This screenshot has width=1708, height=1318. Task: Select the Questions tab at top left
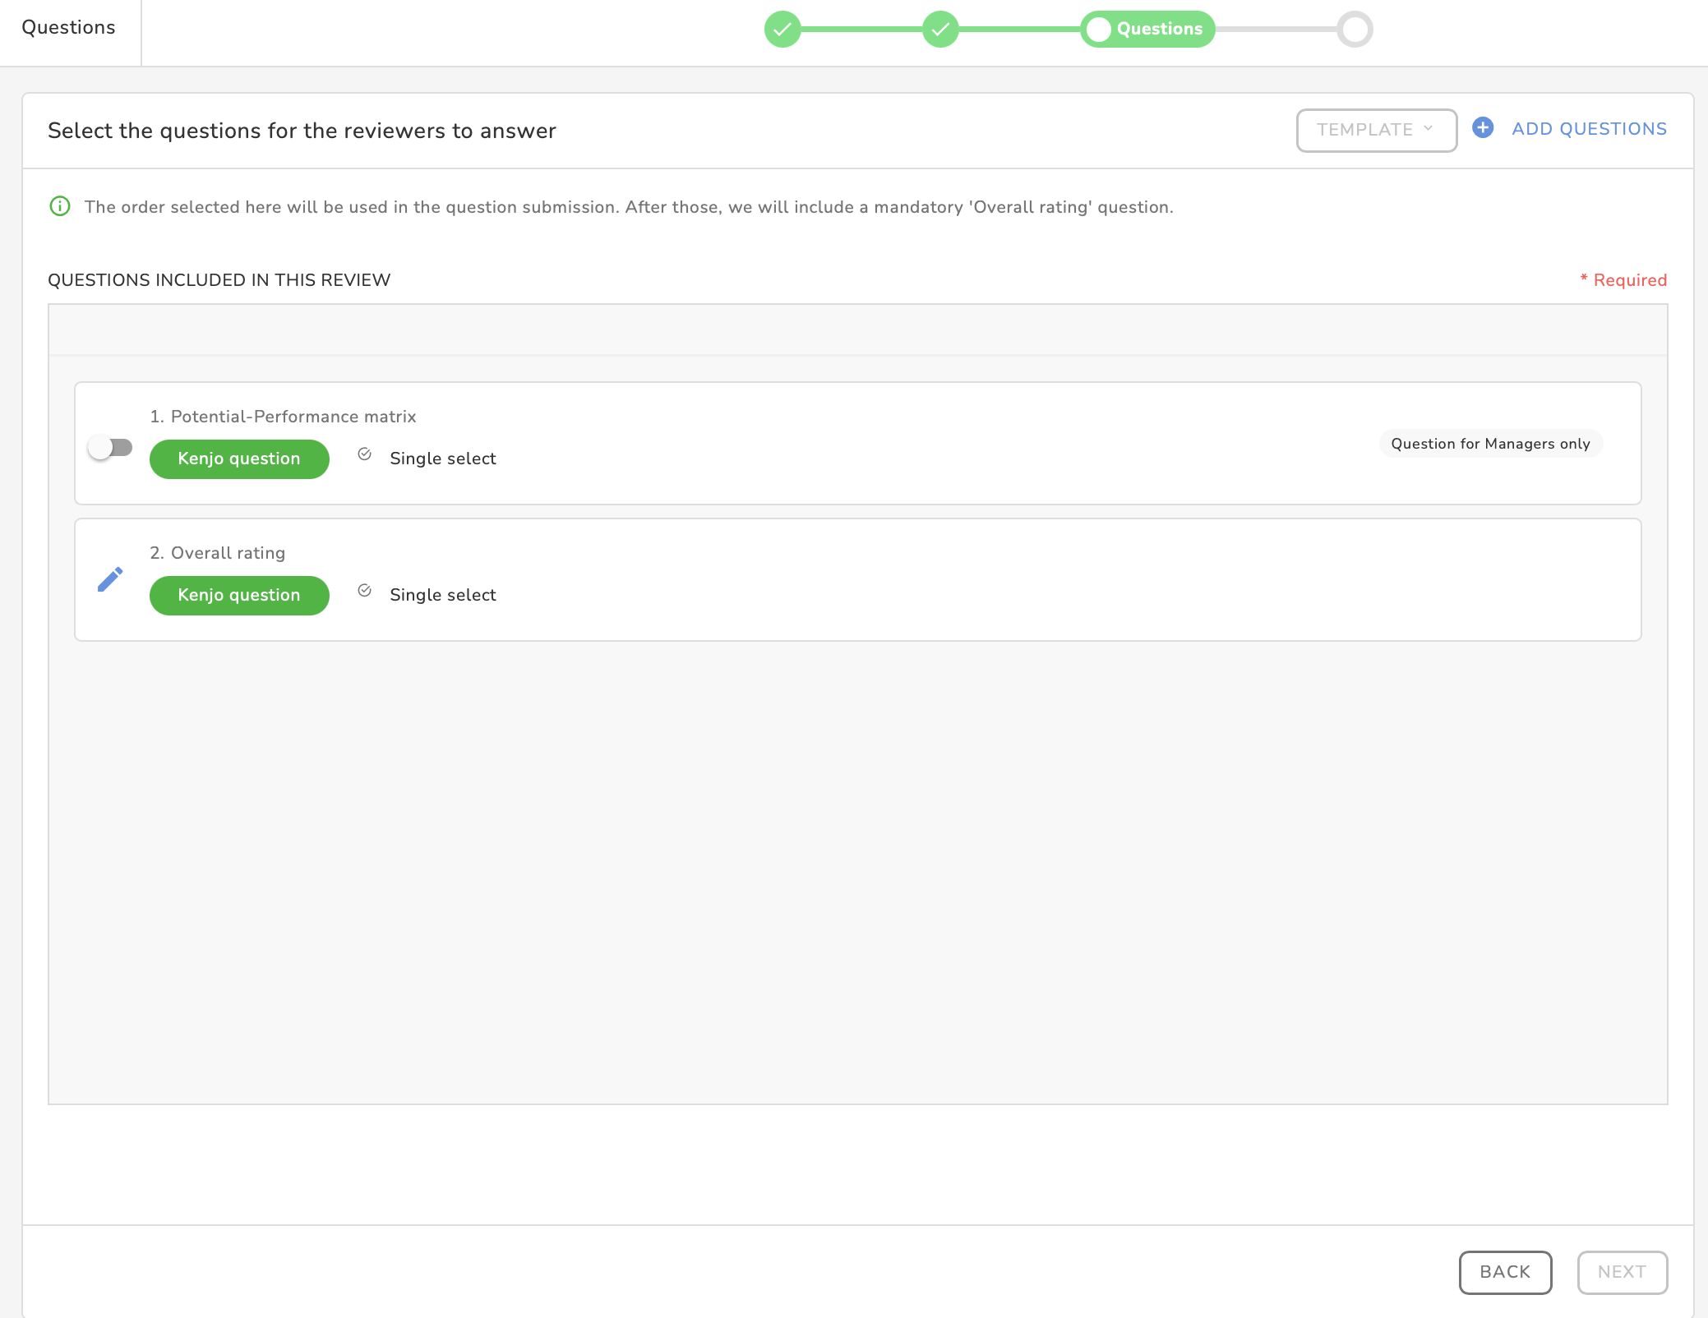click(x=69, y=28)
